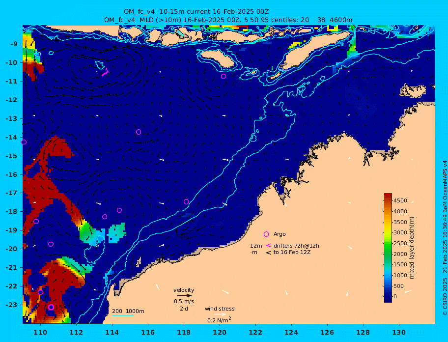
Task: Click the 2000 color bar tick label
Action: [400, 254]
